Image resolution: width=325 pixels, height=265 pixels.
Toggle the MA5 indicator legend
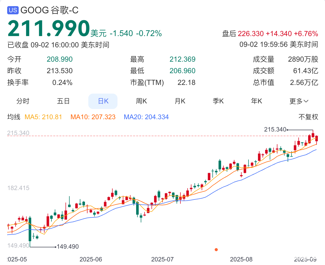(x=43, y=117)
